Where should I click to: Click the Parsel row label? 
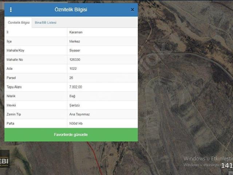coord(11,78)
